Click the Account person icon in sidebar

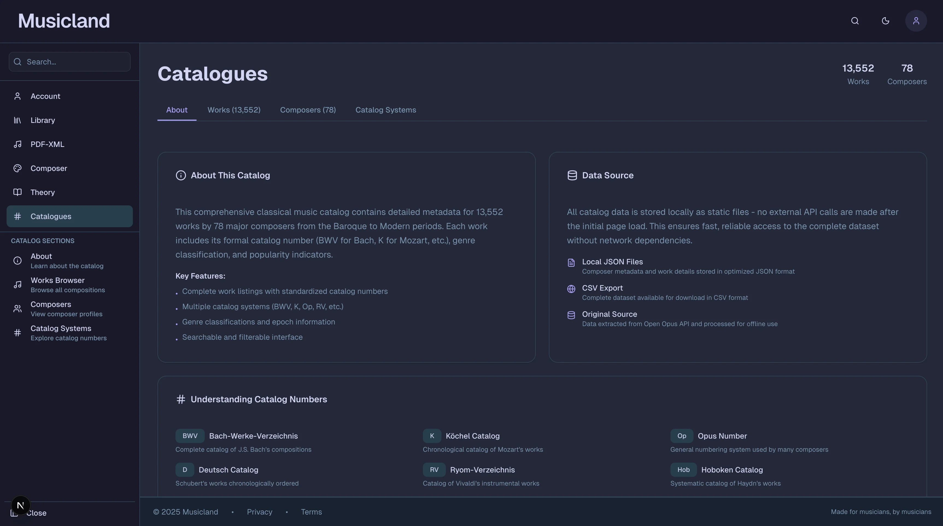point(17,96)
